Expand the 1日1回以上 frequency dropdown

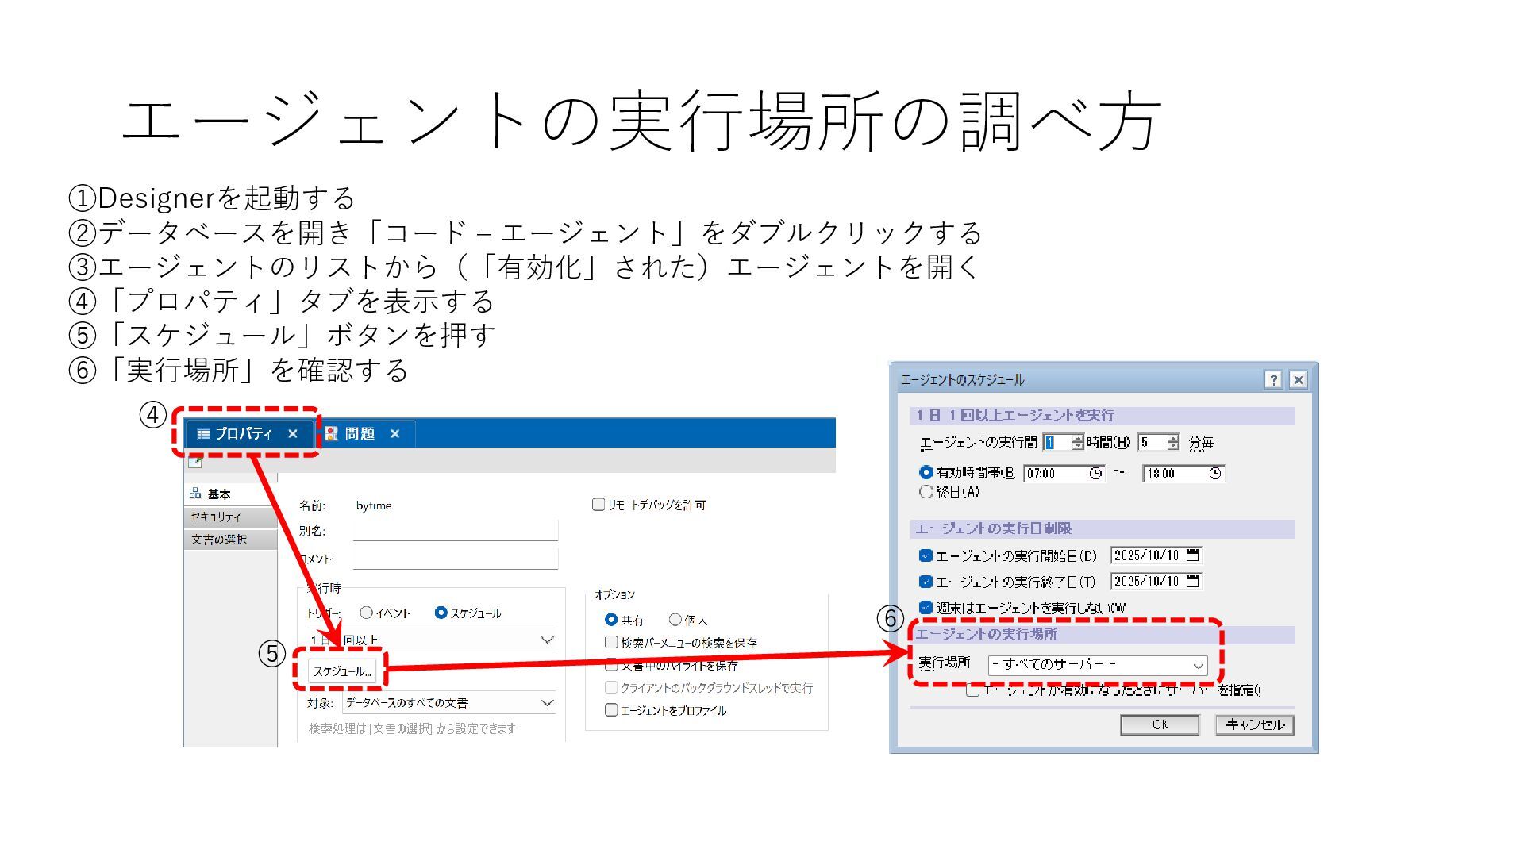(x=547, y=640)
